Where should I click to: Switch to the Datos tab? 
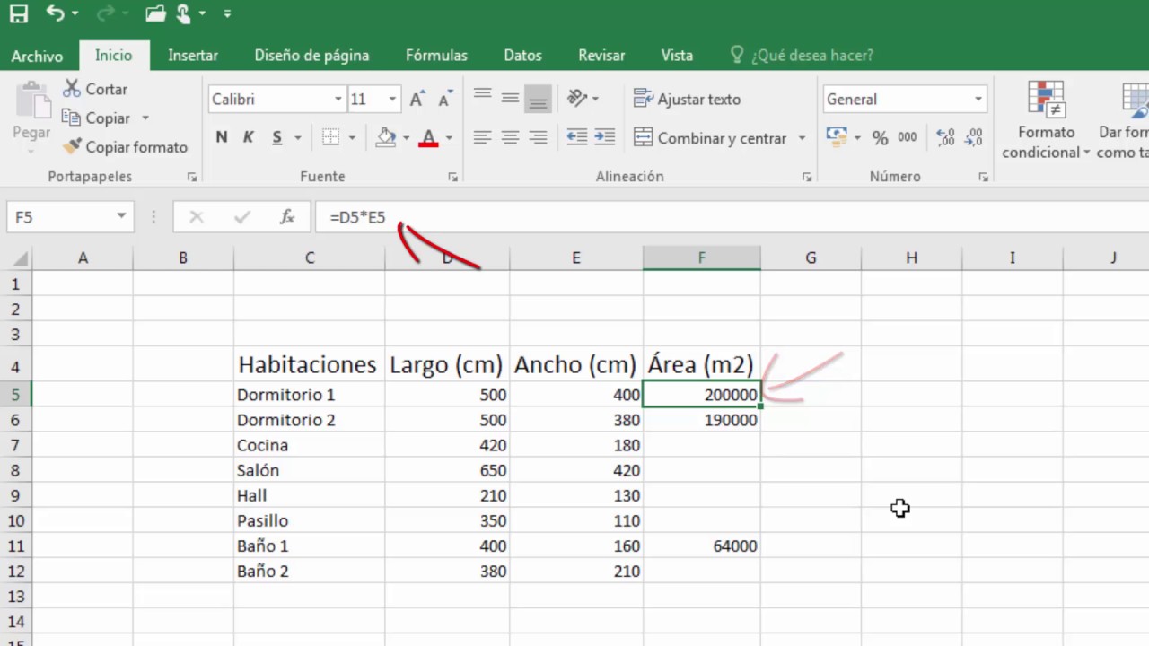(x=522, y=56)
